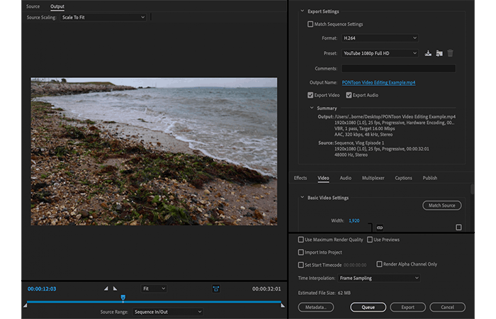Open the Format H.264 dropdown

pos(380,38)
